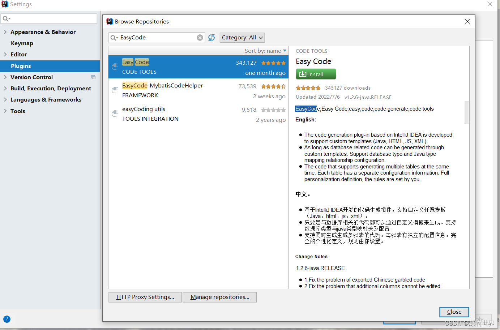Click the 'CODE TOOLS' label above Easy Code title
The height and width of the screenshot is (330, 500).
coord(312,51)
